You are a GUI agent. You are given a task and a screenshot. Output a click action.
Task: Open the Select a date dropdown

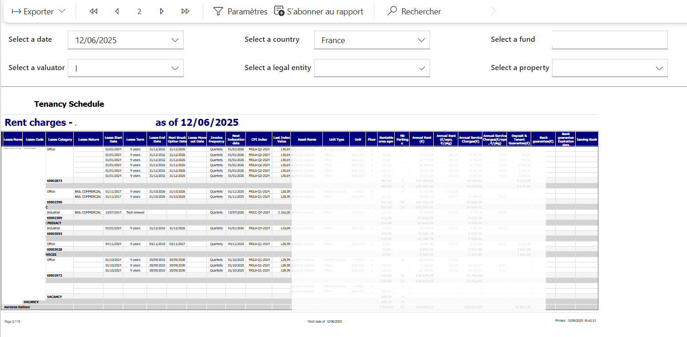[175, 40]
